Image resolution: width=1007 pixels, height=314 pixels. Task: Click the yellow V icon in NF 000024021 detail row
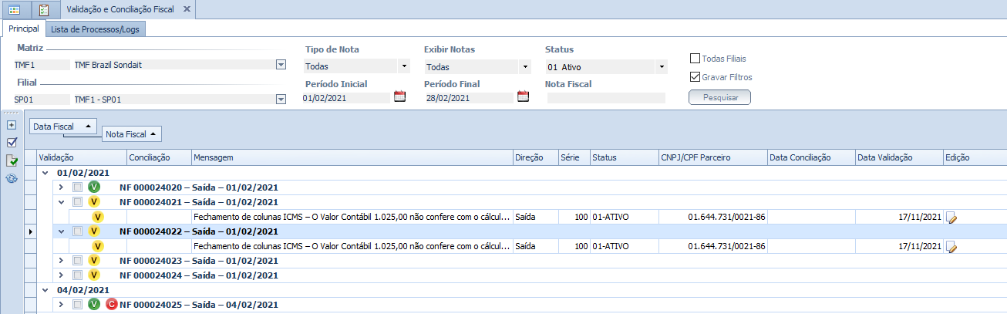pos(98,217)
